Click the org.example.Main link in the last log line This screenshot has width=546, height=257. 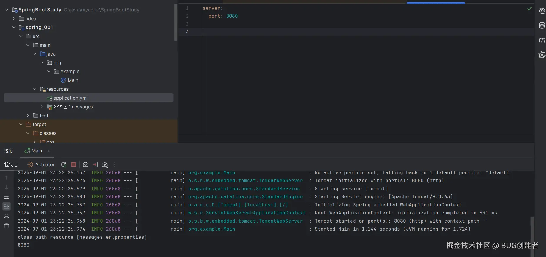pyautogui.click(x=212, y=229)
